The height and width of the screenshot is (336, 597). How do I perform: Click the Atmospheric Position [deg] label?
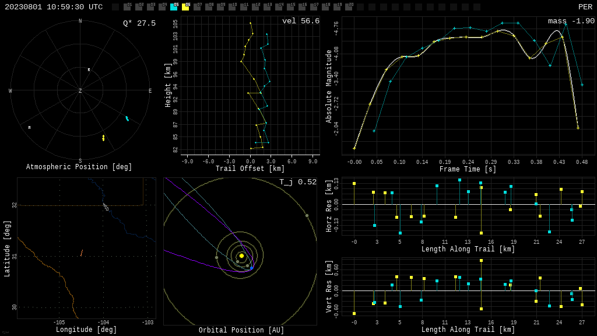pos(79,167)
